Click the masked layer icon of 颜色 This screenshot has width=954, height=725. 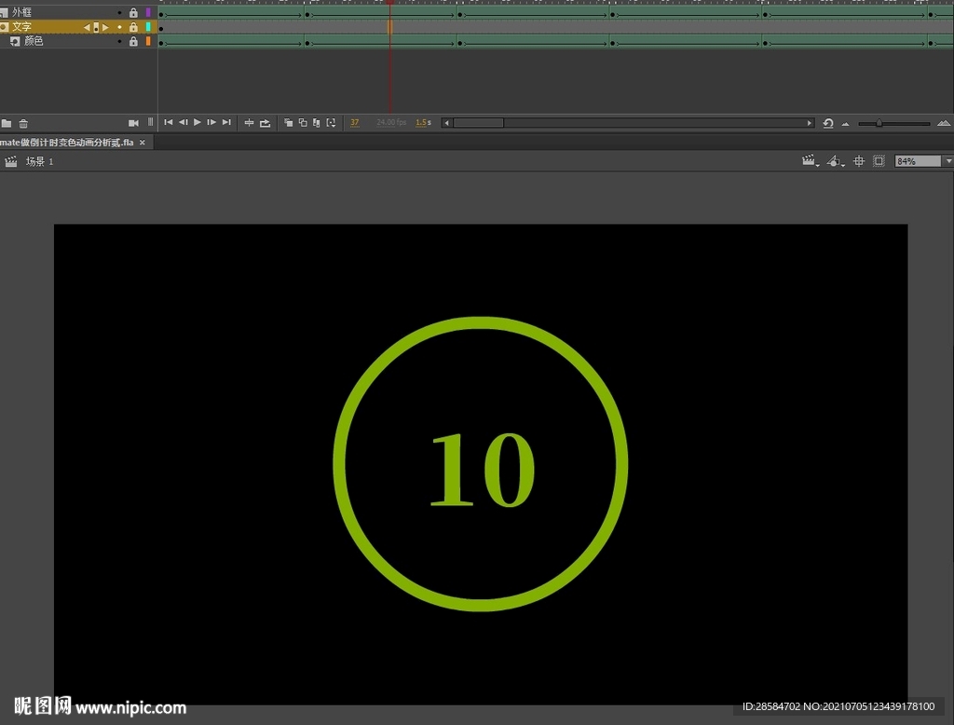pyautogui.click(x=15, y=41)
